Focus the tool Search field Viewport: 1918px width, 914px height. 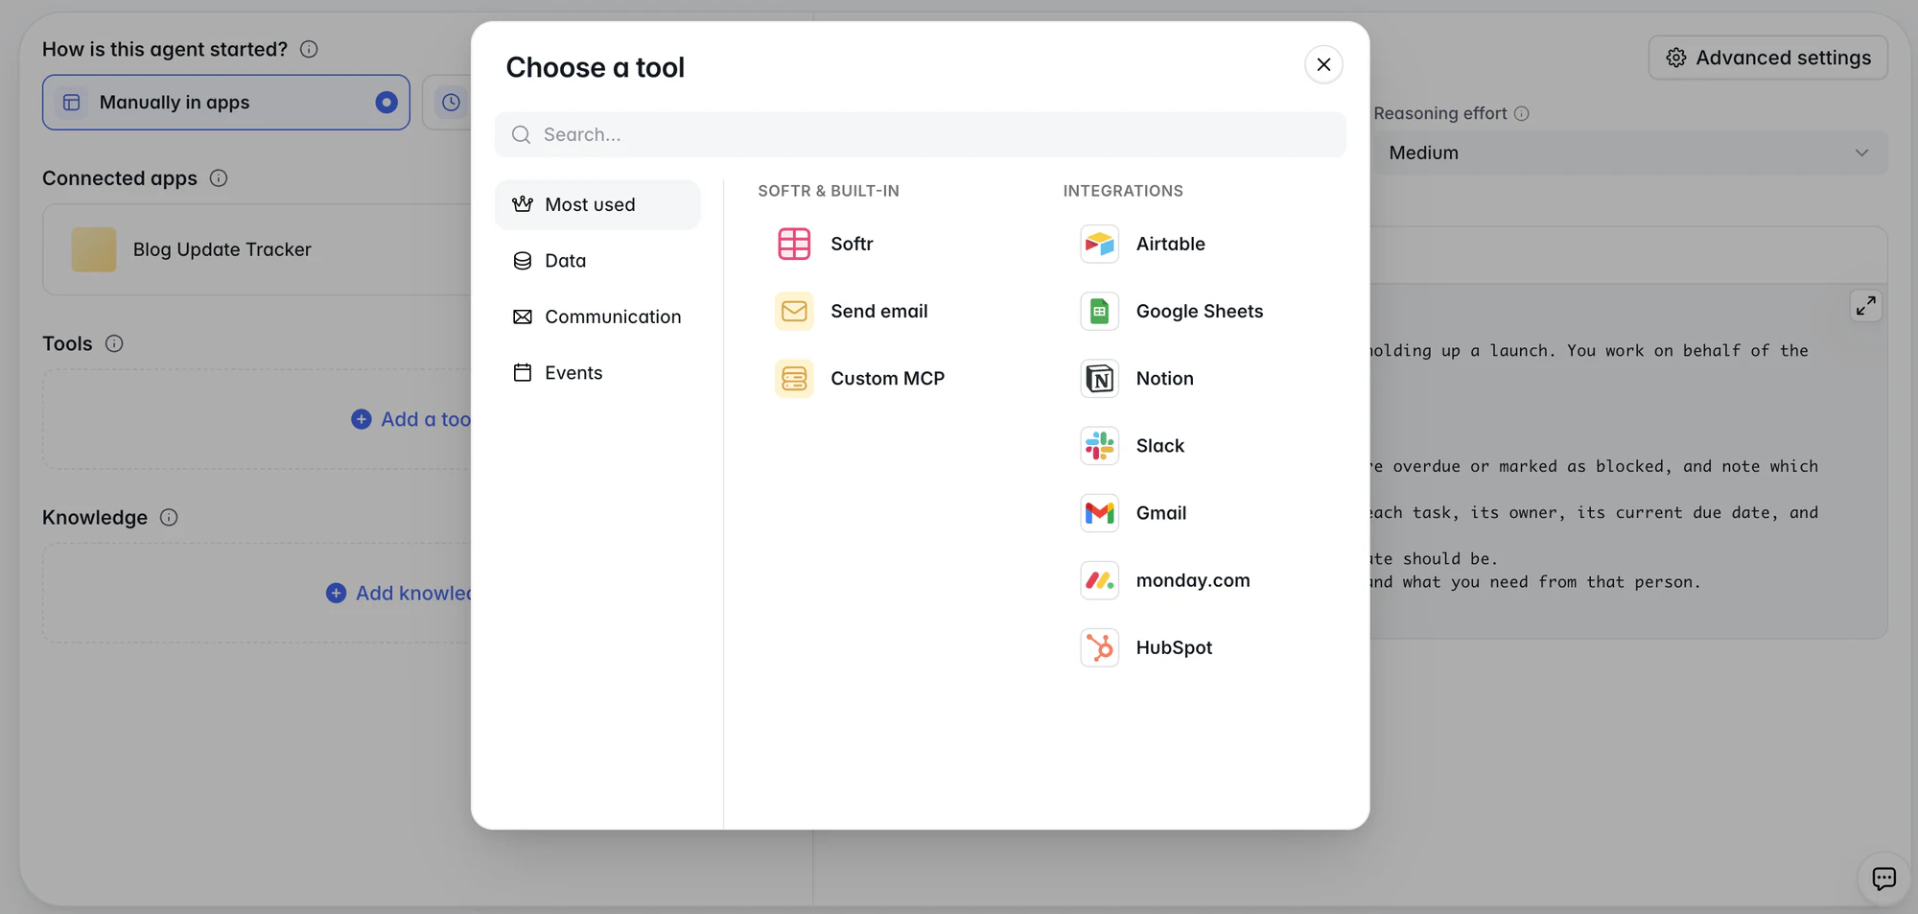pyautogui.click(x=921, y=134)
